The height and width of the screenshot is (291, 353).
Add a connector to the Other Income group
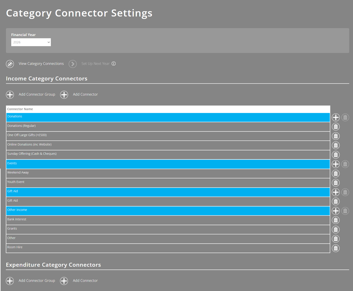pos(336,211)
